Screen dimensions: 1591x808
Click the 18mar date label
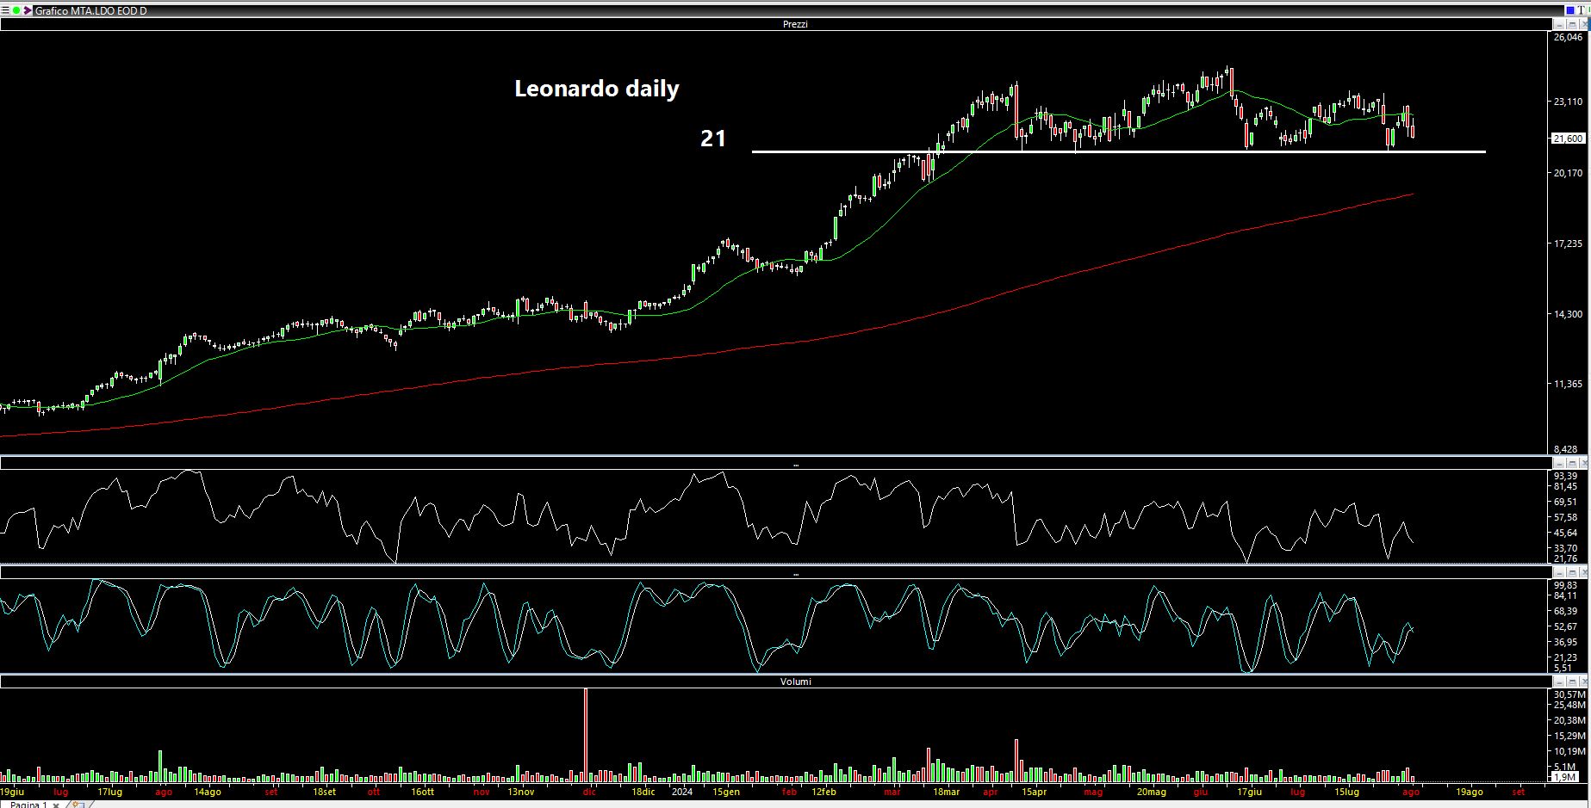pyautogui.click(x=946, y=792)
